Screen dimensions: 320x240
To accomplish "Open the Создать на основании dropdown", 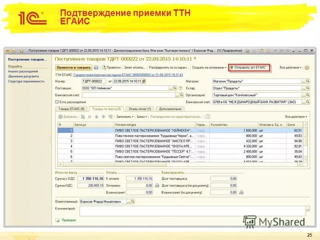I will (x=209, y=68).
